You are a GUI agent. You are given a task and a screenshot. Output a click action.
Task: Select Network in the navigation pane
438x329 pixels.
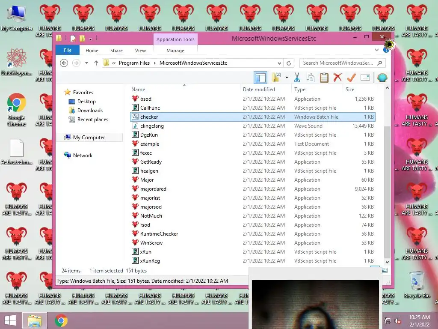83,155
